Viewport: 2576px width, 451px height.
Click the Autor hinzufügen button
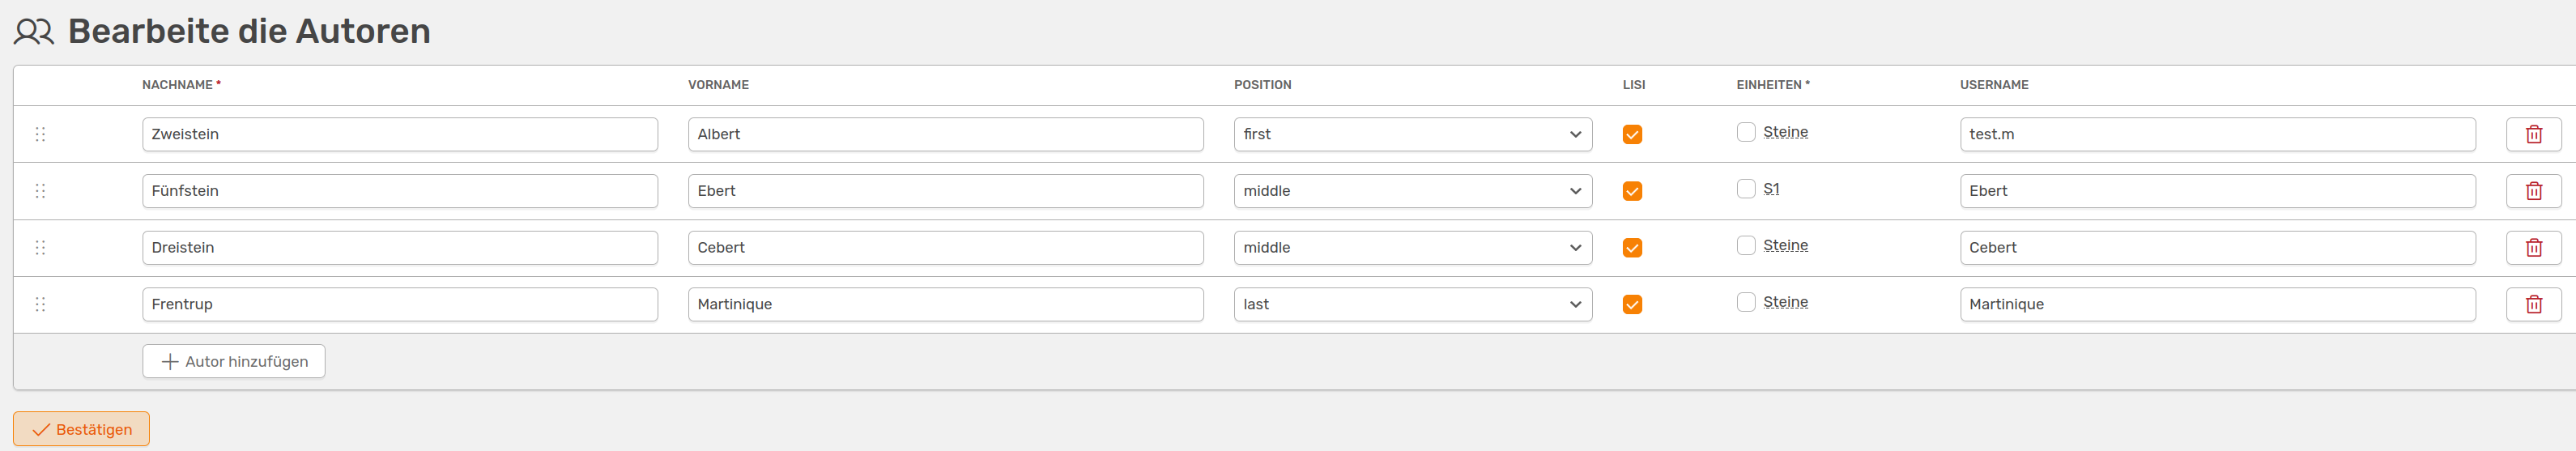coord(234,361)
